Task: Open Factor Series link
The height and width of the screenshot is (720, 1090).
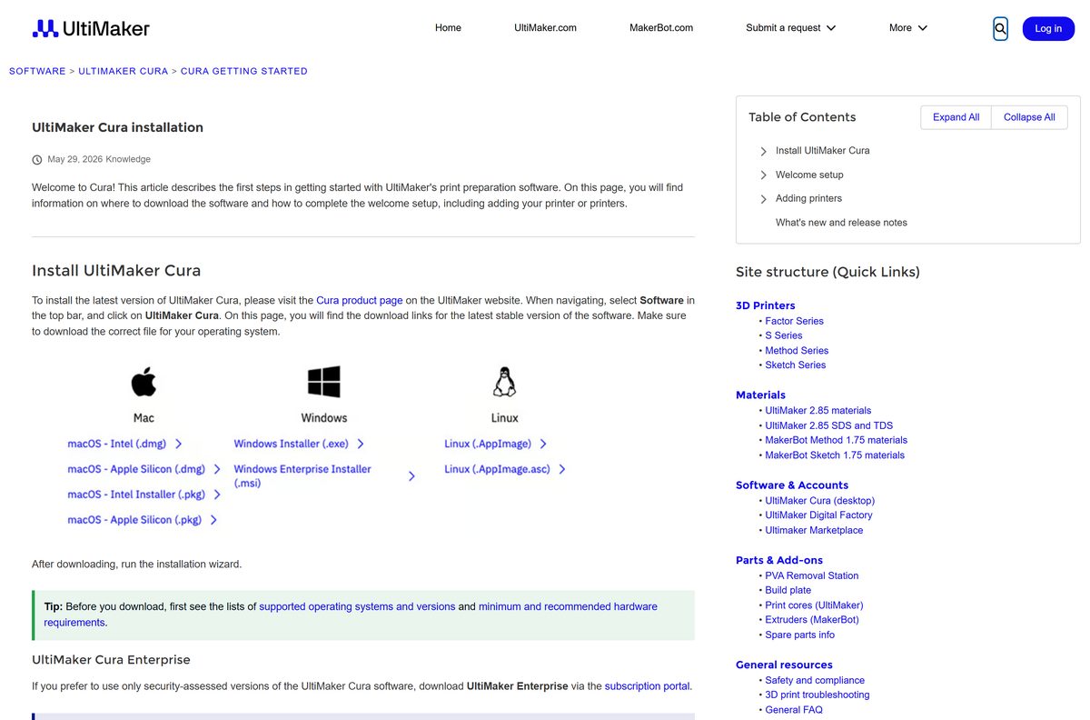Action: pyautogui.click(x=794, y=321)
